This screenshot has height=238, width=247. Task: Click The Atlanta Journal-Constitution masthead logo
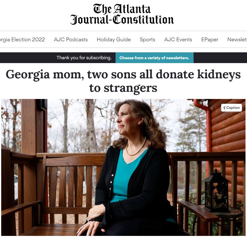(122, 14)
